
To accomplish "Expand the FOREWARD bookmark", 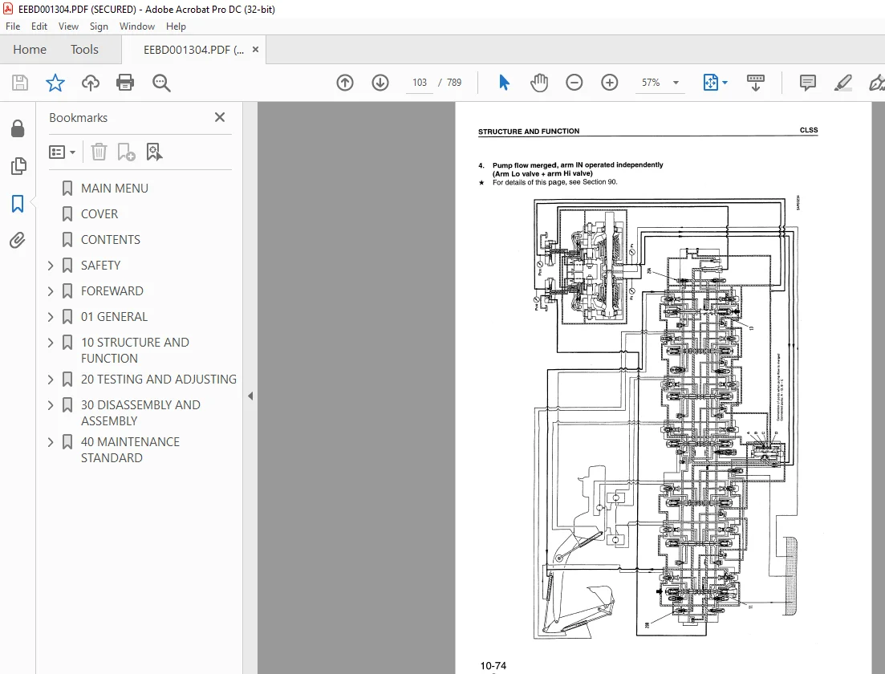I will [x=51, y=291].
